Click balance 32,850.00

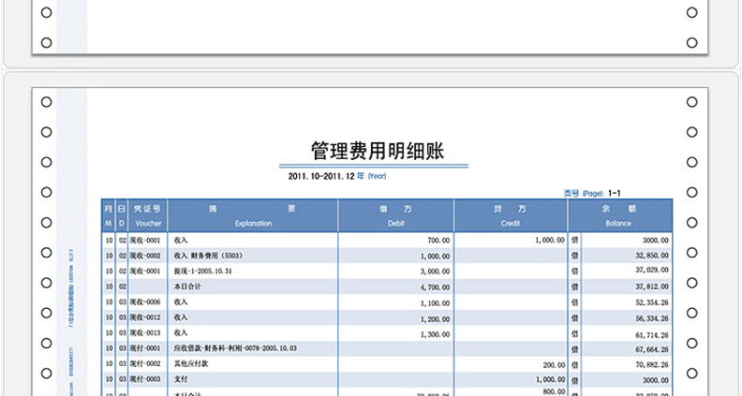(652, 256)
